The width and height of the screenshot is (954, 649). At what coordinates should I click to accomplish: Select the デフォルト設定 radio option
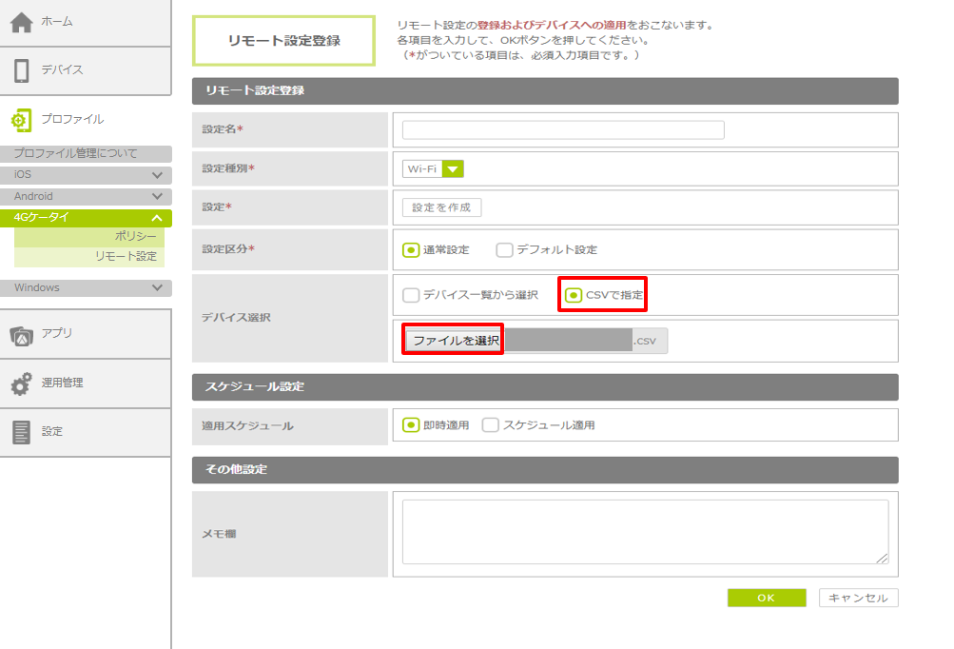tap(504, 250)
